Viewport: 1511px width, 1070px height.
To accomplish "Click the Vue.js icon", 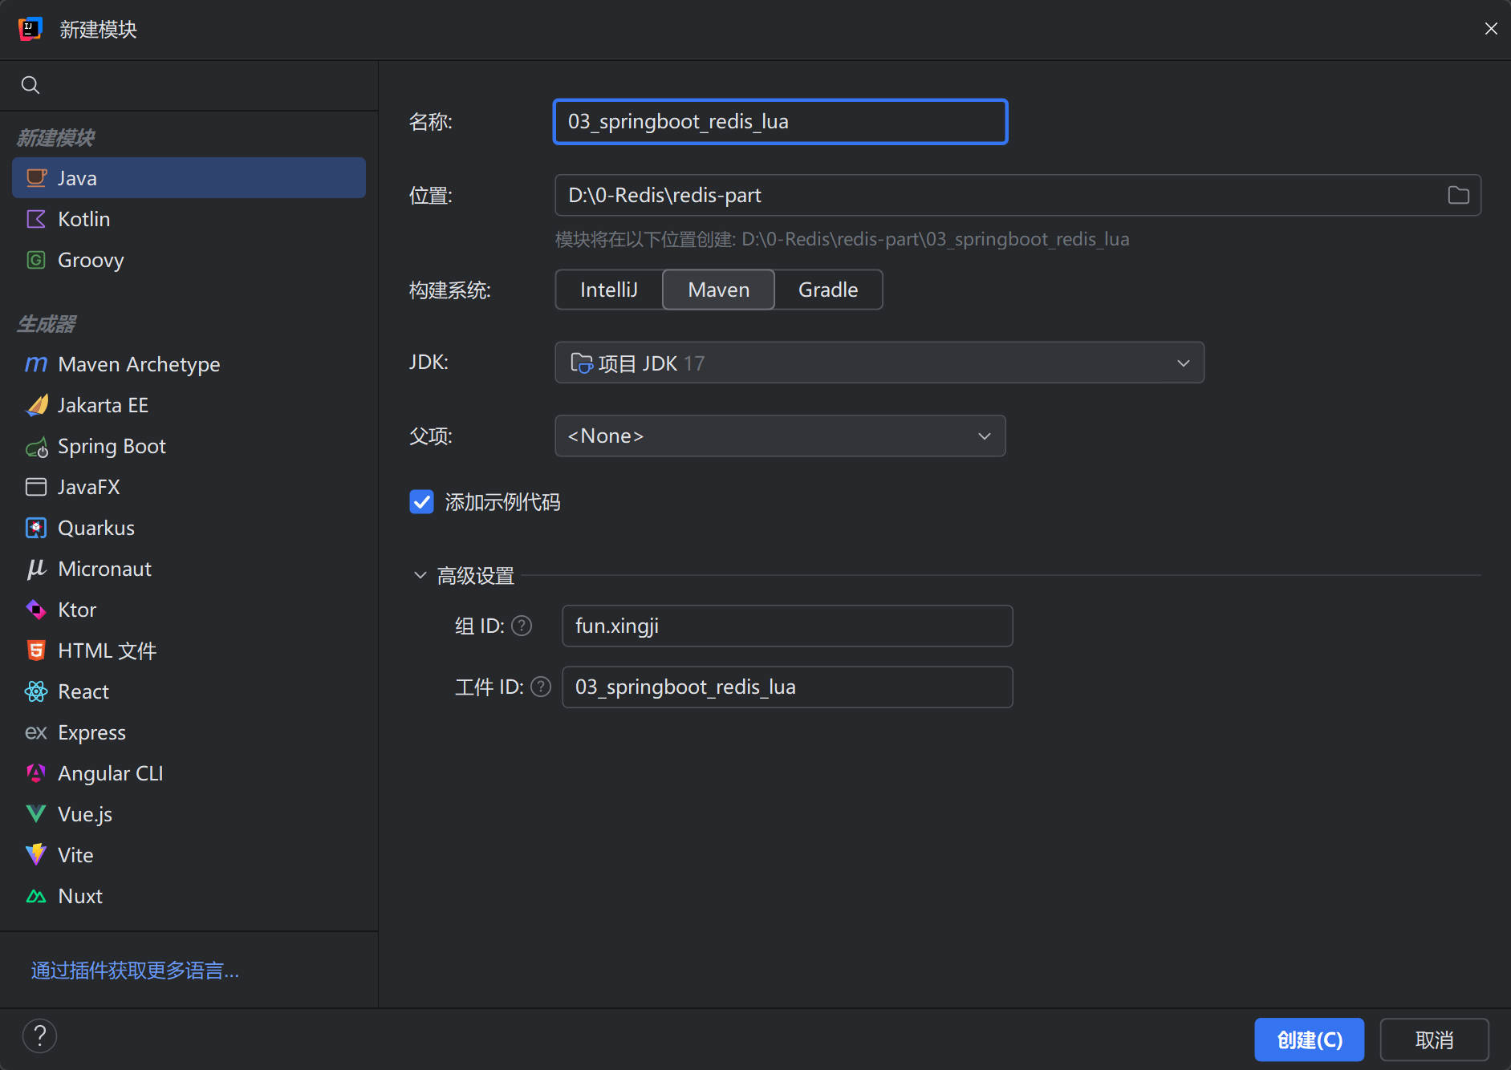I will pos(36,814).
